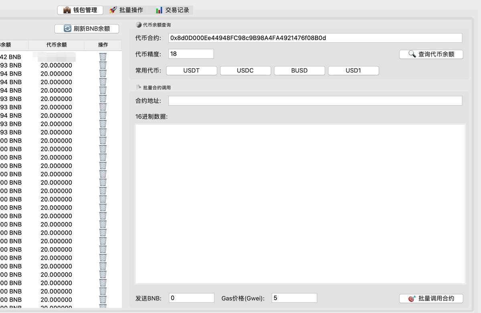Click the 16进制数据: label
481x313 pixels.
tap(152, 117)
